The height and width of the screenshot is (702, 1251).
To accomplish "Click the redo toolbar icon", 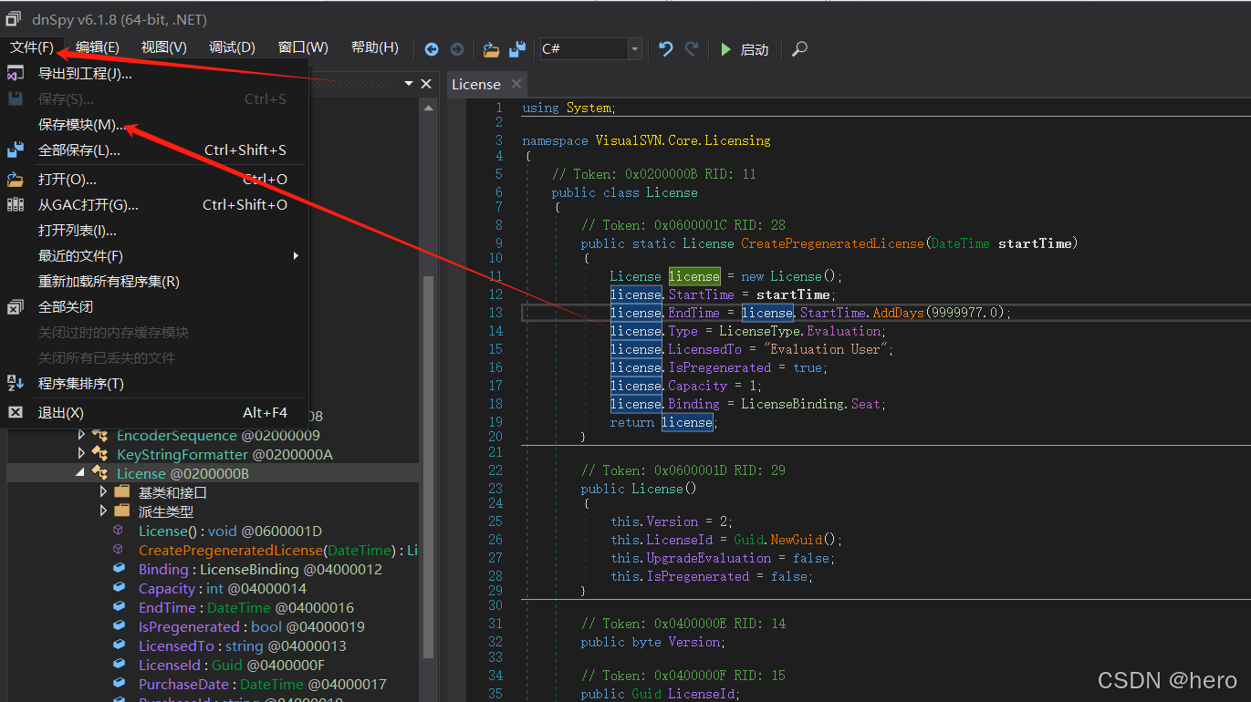I will tap(692, 49).
